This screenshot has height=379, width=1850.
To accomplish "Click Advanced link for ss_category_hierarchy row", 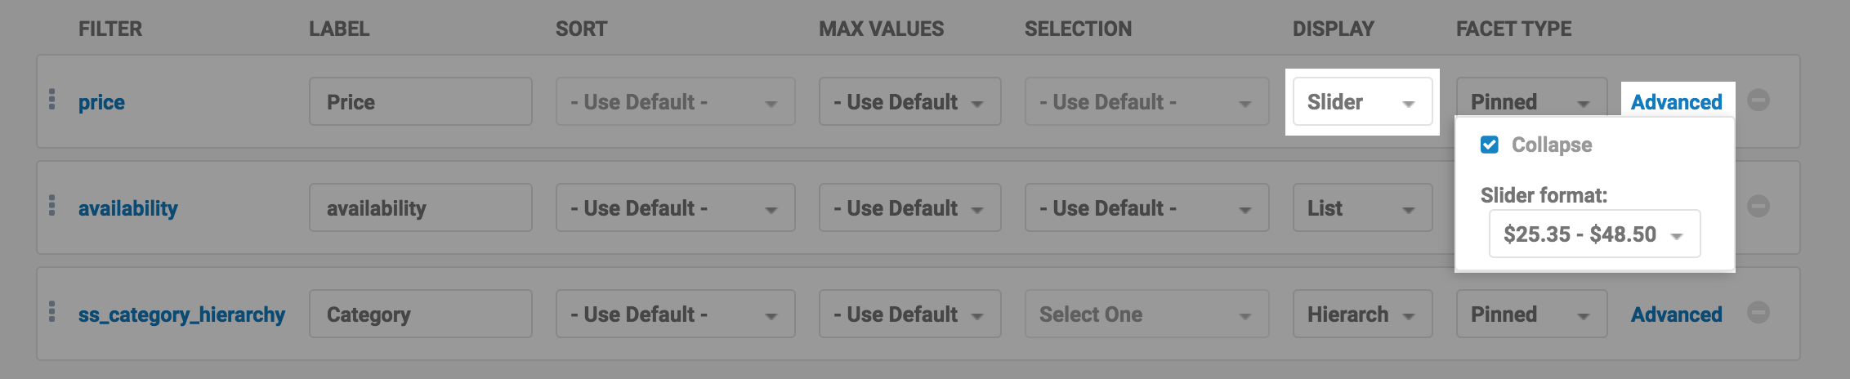I will tap(1676, 314).
